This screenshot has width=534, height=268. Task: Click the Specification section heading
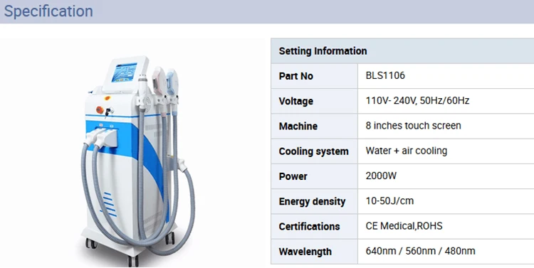(x=48, y=11)
